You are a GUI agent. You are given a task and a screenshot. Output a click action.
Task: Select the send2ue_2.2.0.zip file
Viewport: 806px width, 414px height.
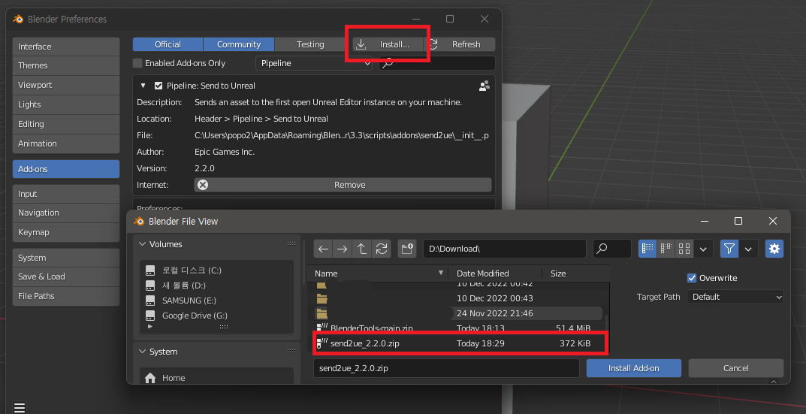[460, 343]
